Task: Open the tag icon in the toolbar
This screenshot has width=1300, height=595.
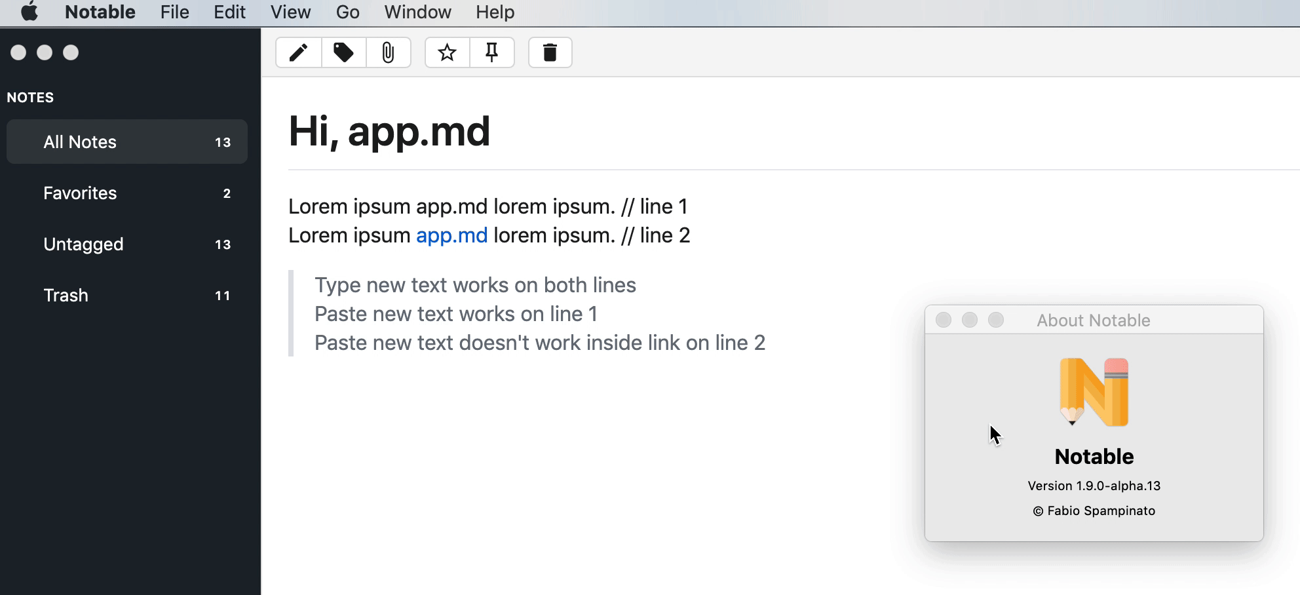Action: point(343,52)
